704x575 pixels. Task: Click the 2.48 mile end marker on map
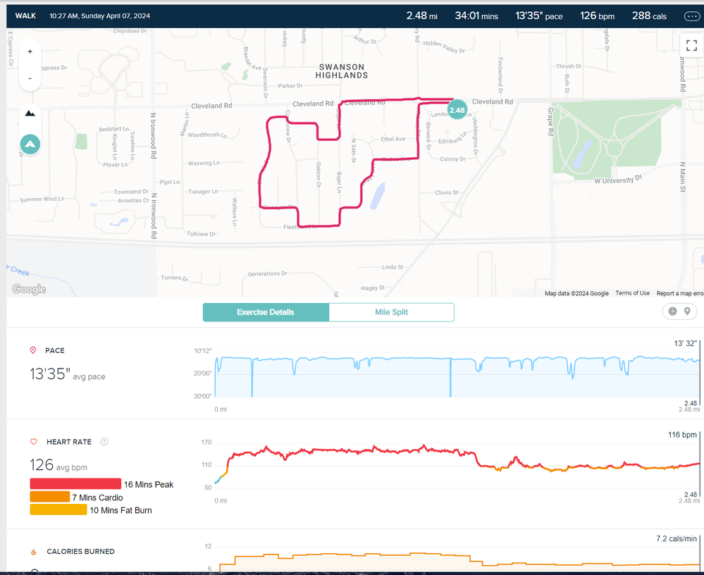(x=457, y=110)
